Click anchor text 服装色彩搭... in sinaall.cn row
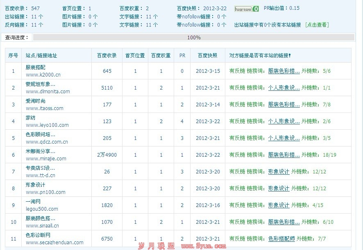Image resolution: width=363 pixels, height=250 pixels. [284, 222]
